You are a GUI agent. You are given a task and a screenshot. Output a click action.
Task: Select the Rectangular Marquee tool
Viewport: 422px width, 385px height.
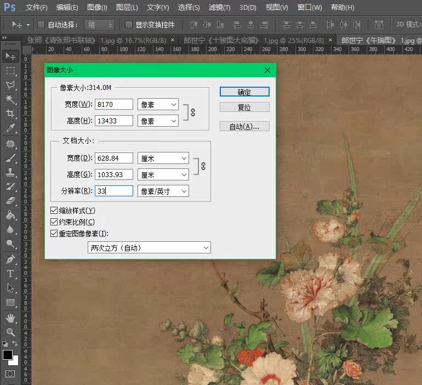(x=10, y=71)
